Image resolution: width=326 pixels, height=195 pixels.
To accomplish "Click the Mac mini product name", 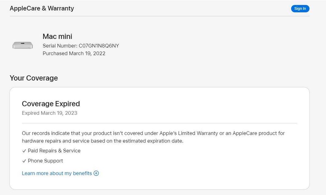I will pos(57,37).
